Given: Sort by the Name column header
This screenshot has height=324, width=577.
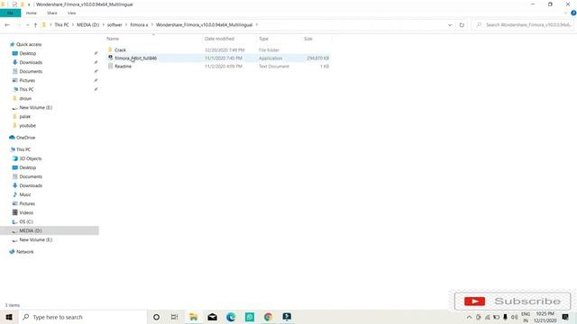Looking at the screenshot, I should point(113,39).
